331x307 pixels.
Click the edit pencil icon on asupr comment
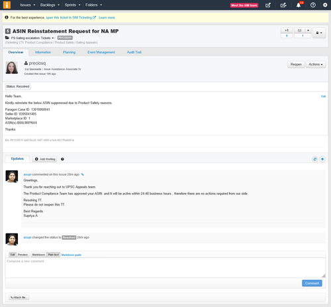[x=83, y=174]
